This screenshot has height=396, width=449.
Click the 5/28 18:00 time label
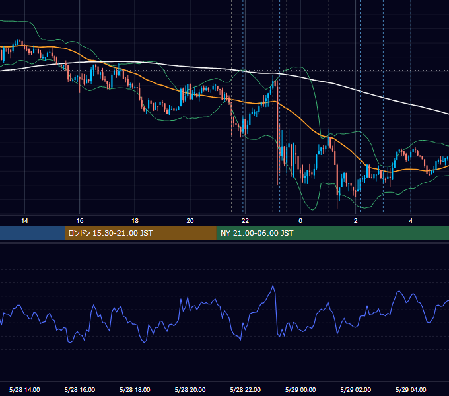135,389
